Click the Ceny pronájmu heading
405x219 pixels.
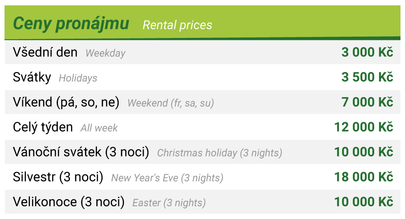[x=71, y=24]
